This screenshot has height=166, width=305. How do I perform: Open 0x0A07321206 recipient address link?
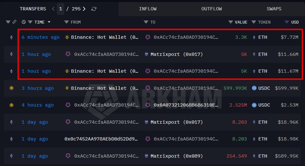point(186,105)
